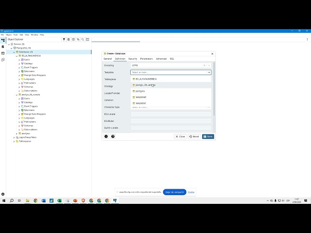Click the Dejar de compartir button
Screen dimensions: 311x233
pos(174,192)
